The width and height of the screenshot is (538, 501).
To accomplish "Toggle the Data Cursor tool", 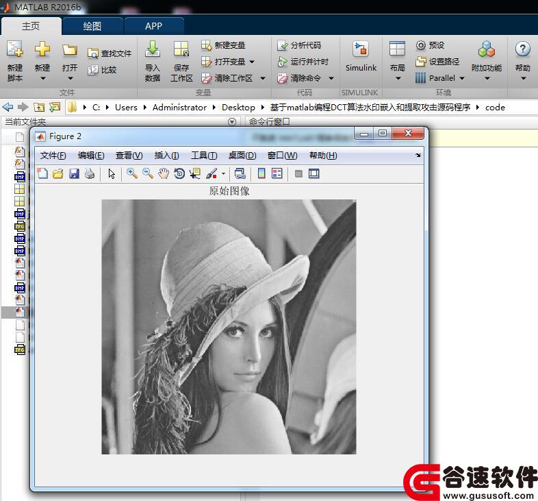I will tap(195, 173).
